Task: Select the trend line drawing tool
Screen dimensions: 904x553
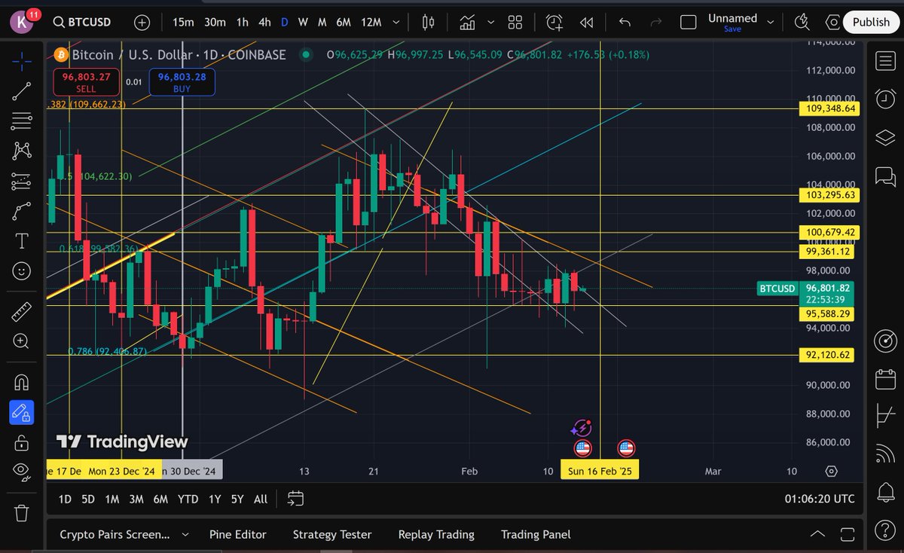Action: 22,91
